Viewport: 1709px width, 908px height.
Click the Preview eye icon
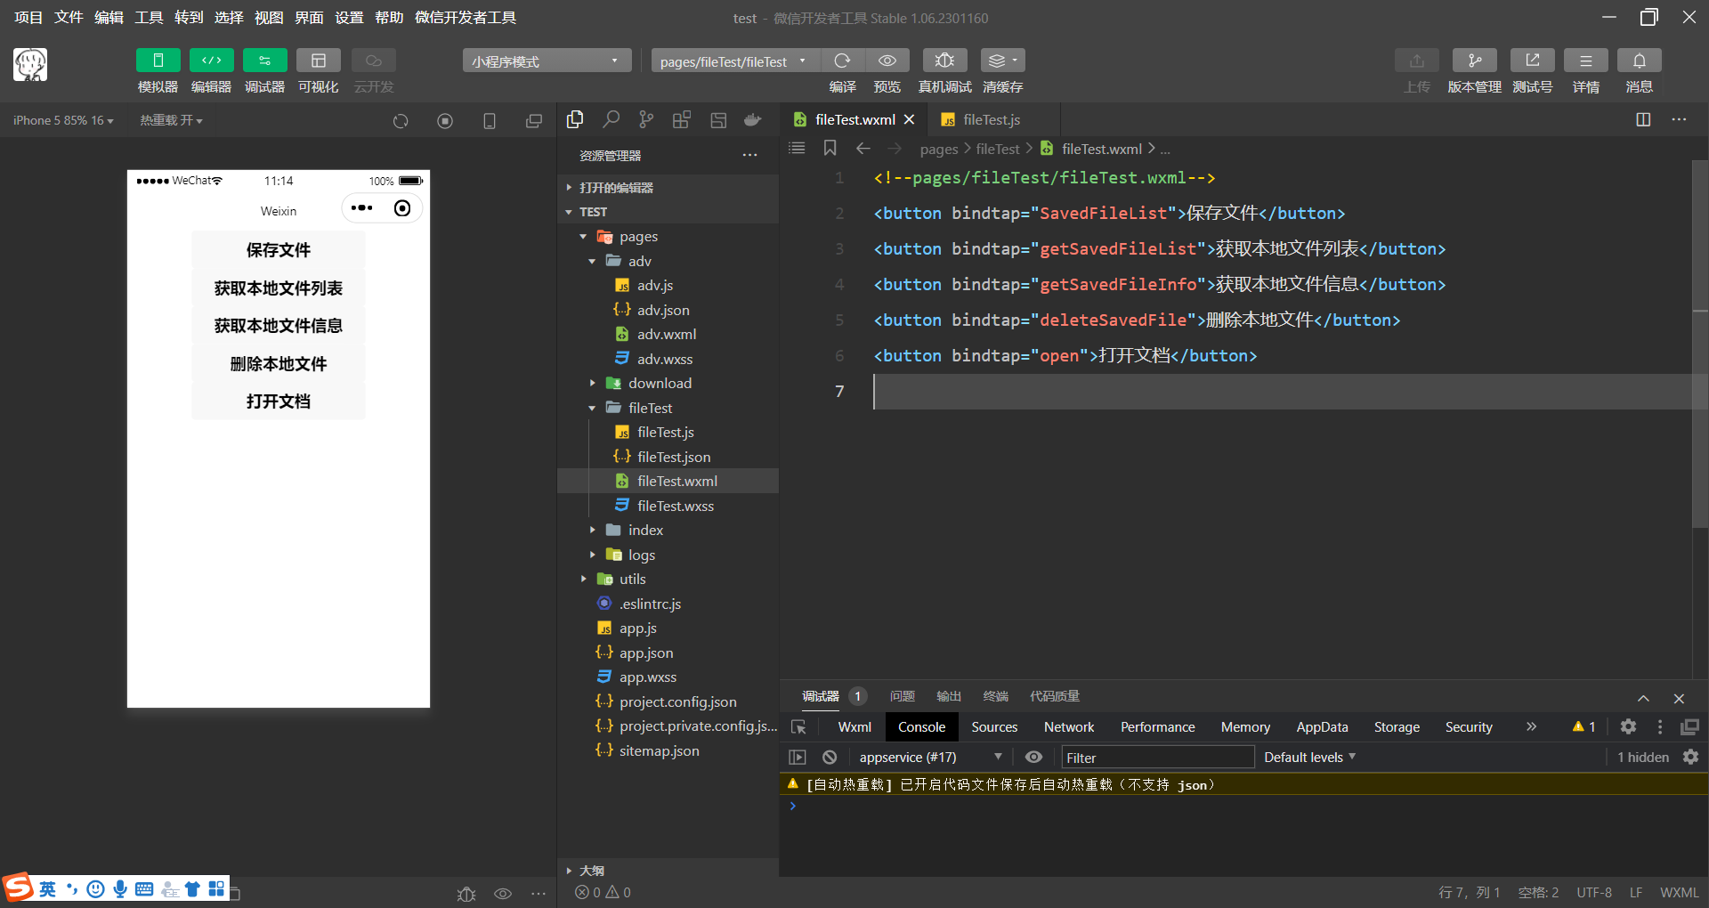point(887,61)
